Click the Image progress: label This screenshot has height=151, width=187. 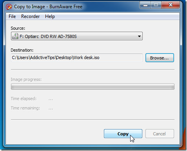(26, 79)
